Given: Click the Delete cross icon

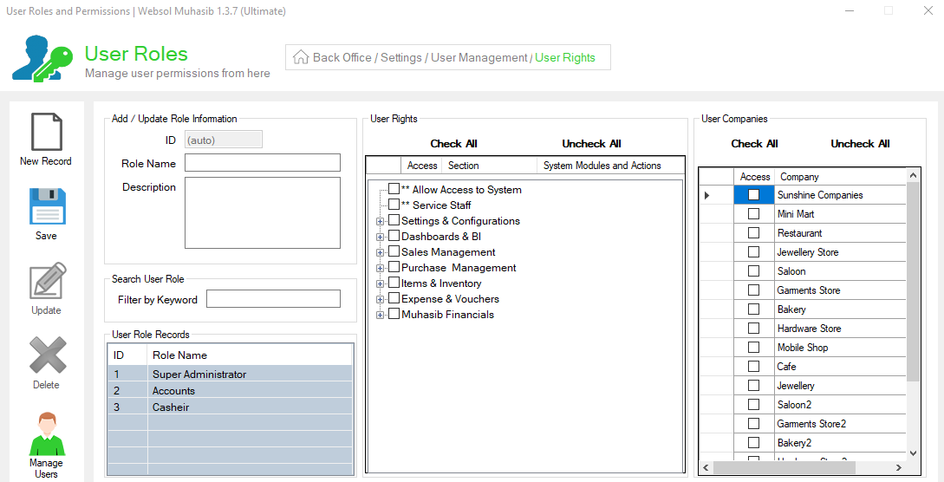Looking at the screenshot, I should coord(48,355).
